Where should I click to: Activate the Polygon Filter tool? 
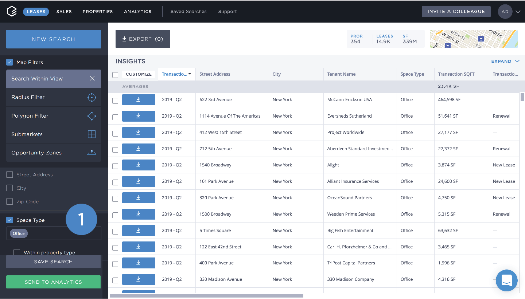(x=53, y=116)
